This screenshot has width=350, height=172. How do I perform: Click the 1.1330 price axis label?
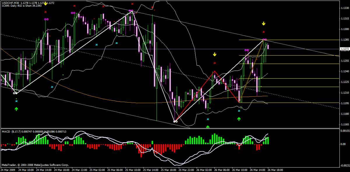344,8
